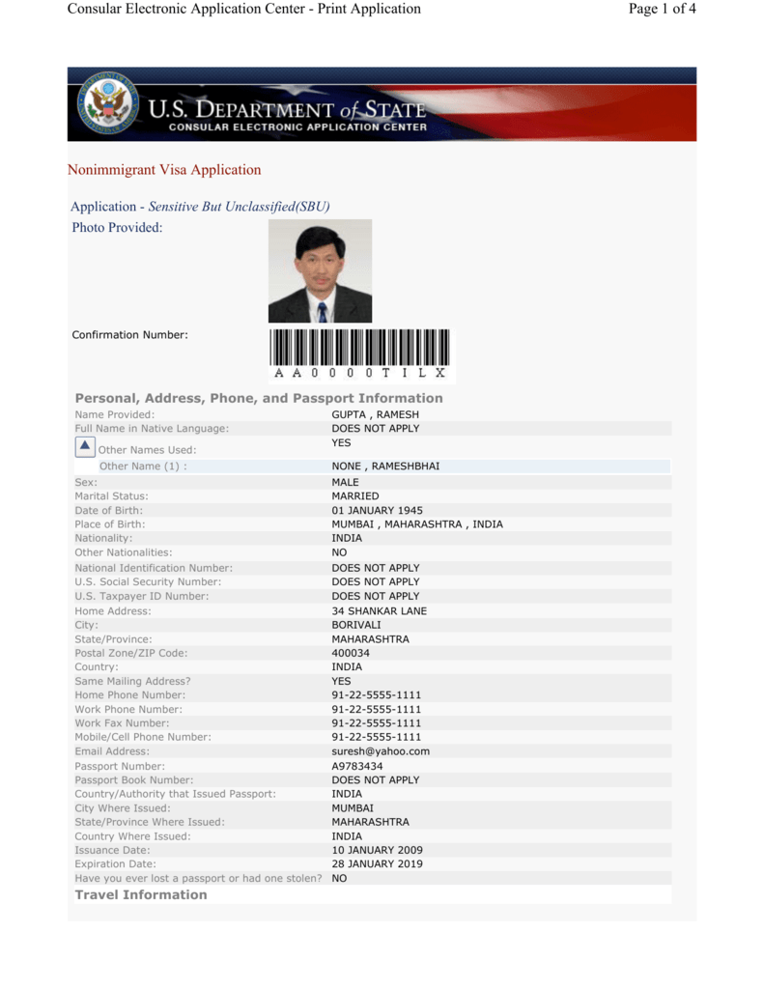Select the email suresh@yahoo.com

coord(381,751)
